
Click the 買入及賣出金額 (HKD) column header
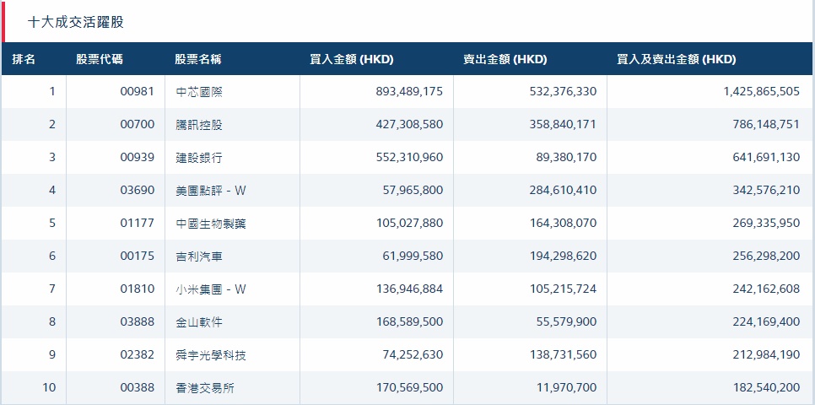pos(676,59)
